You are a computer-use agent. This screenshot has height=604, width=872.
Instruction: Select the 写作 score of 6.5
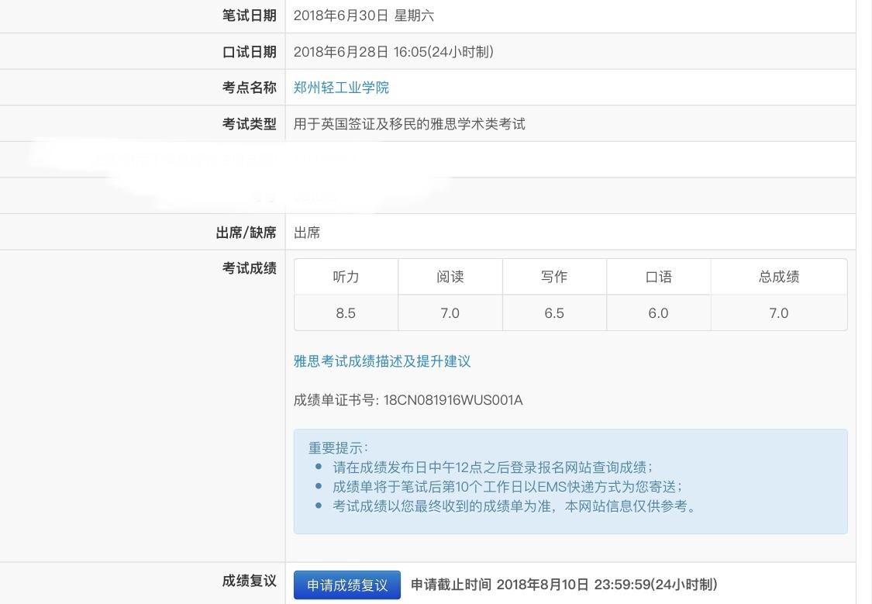553,313
